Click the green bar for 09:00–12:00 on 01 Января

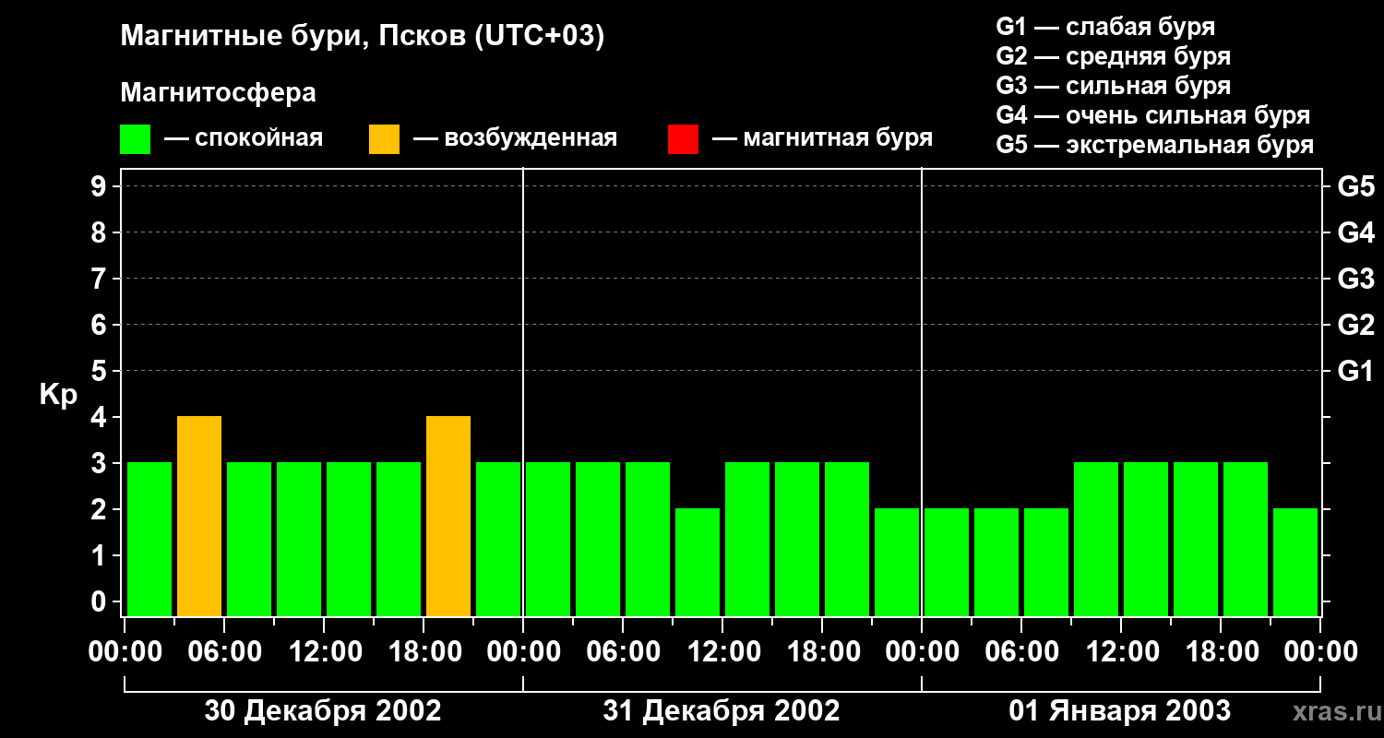tap(1096, 539)
